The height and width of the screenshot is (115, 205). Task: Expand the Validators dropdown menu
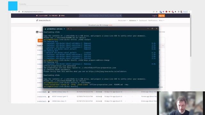133,20
